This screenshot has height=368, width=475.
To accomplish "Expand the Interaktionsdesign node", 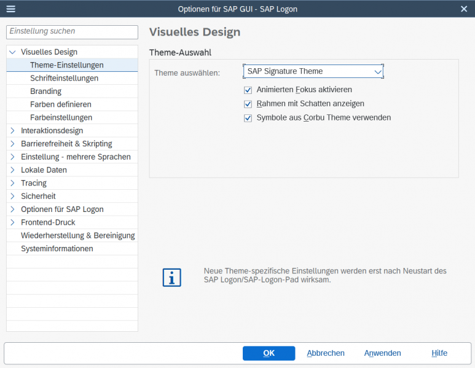I will click(12, 130).
